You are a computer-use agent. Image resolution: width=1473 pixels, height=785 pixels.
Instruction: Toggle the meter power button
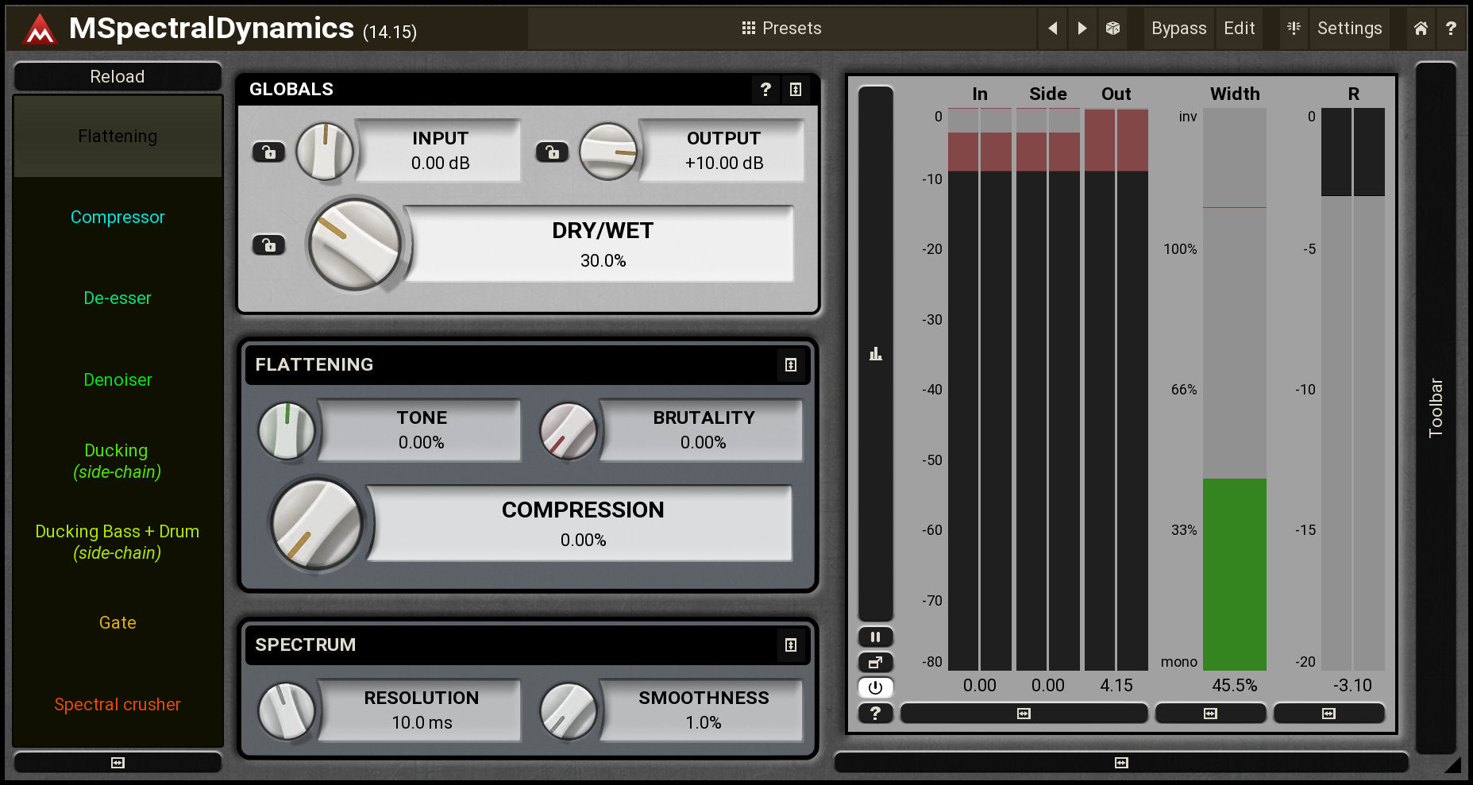(x=875, y=687)
